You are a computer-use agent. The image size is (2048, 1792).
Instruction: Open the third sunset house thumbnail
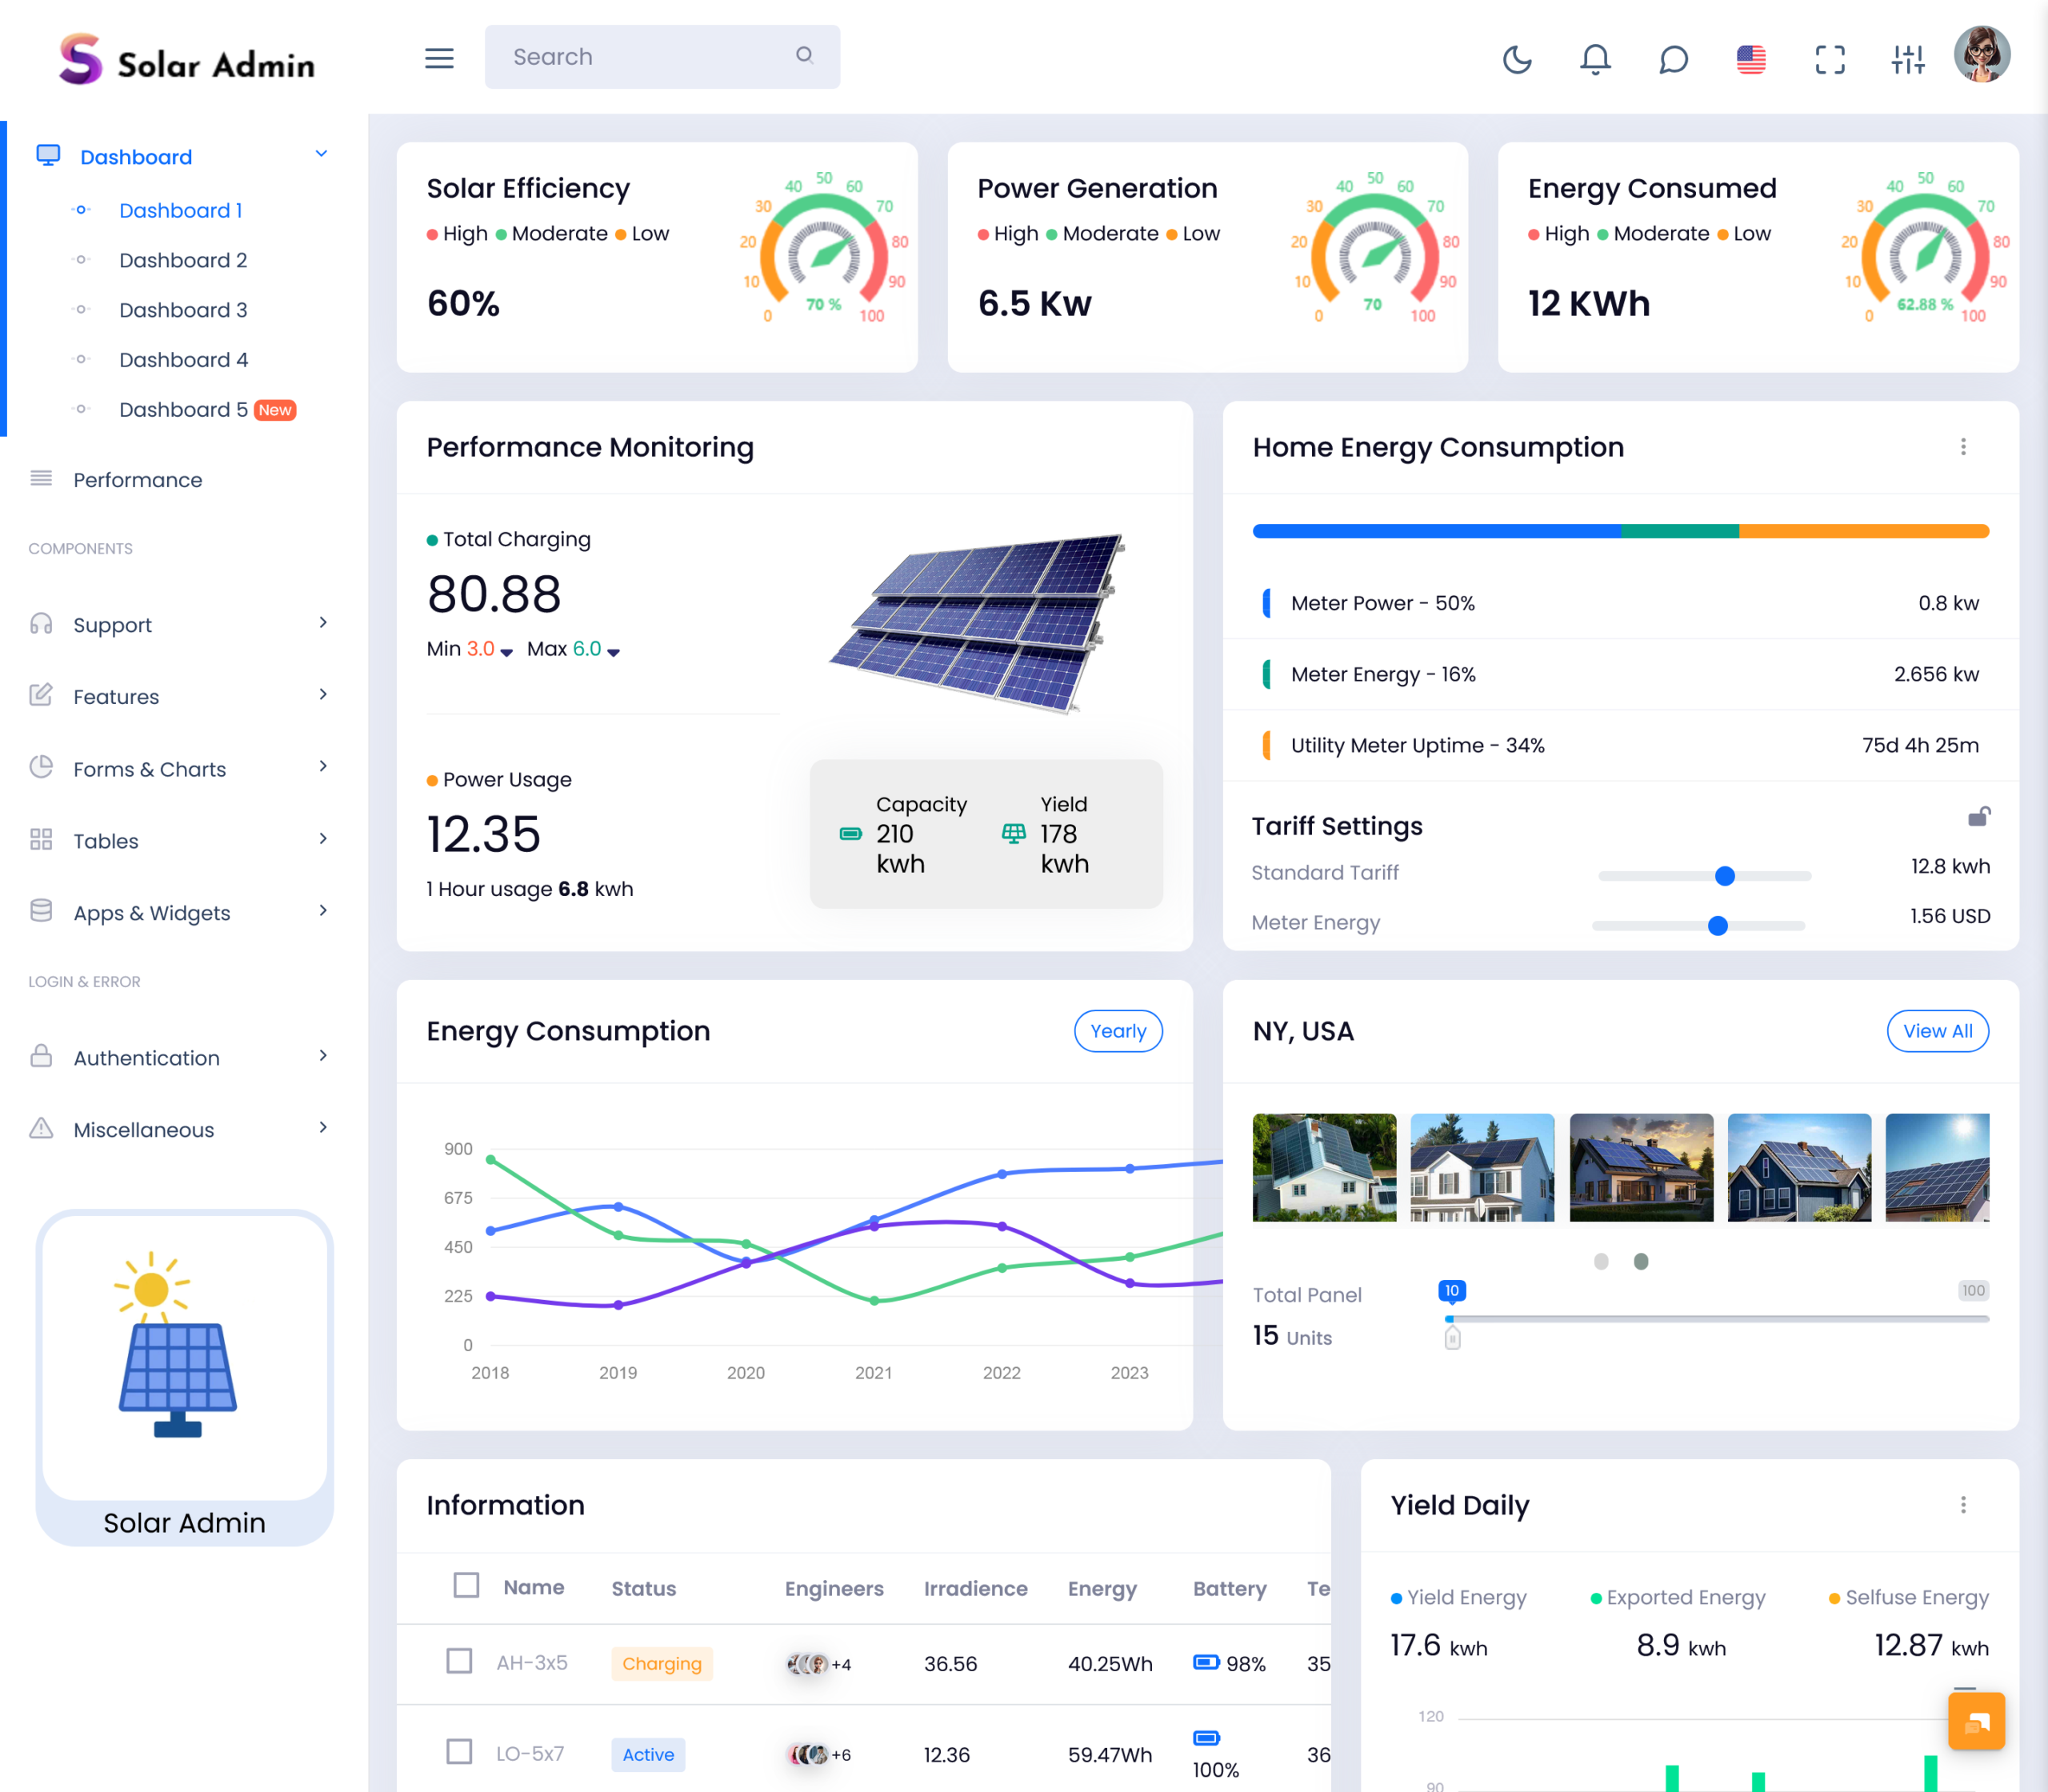pos(1641,1167)
